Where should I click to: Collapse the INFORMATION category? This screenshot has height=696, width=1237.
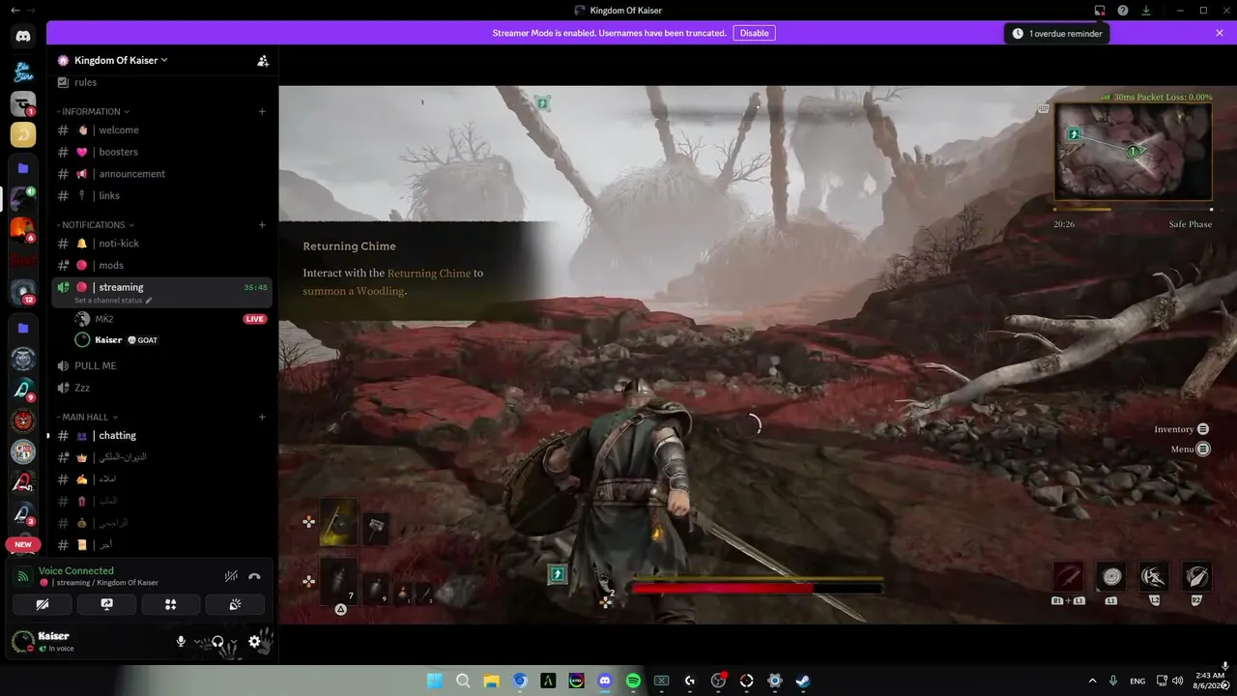(93, 112)
